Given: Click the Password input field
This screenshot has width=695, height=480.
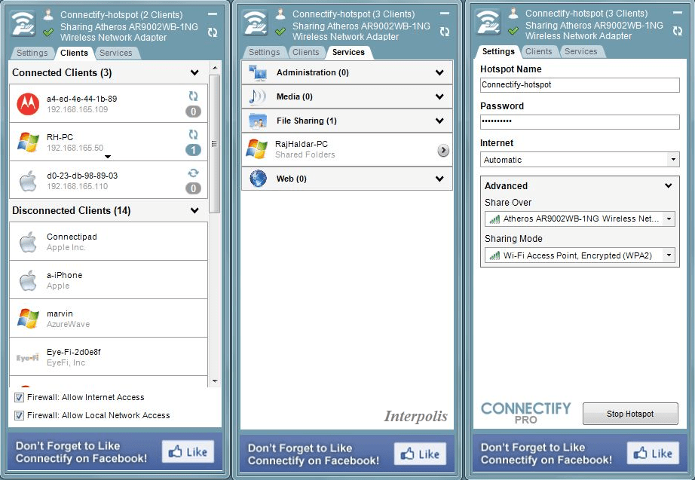Looking at the screenshot, I should [x=580, y=122].
